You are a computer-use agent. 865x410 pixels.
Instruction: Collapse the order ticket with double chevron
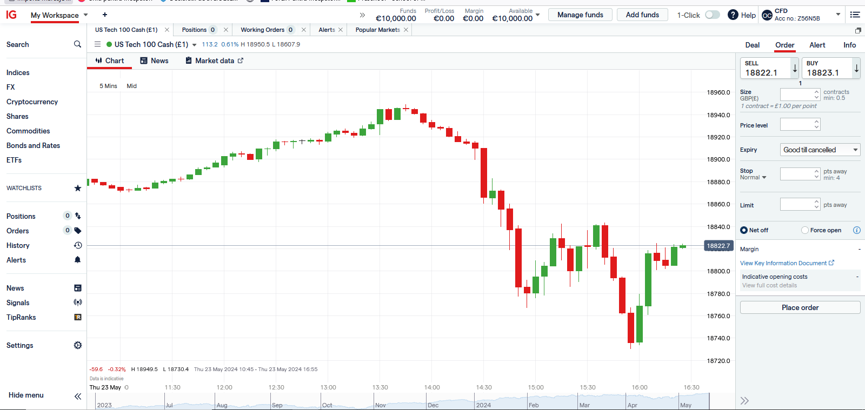tap(744, 401)
